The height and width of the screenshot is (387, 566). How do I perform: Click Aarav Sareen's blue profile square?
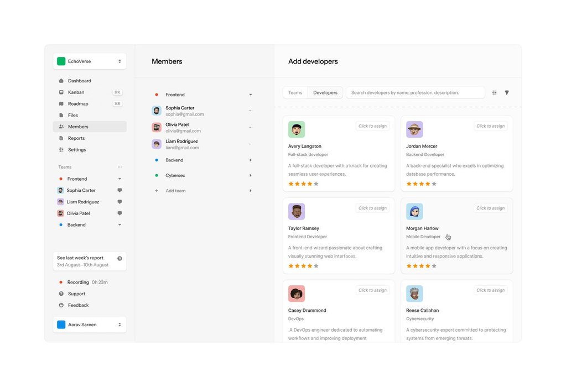61,325
